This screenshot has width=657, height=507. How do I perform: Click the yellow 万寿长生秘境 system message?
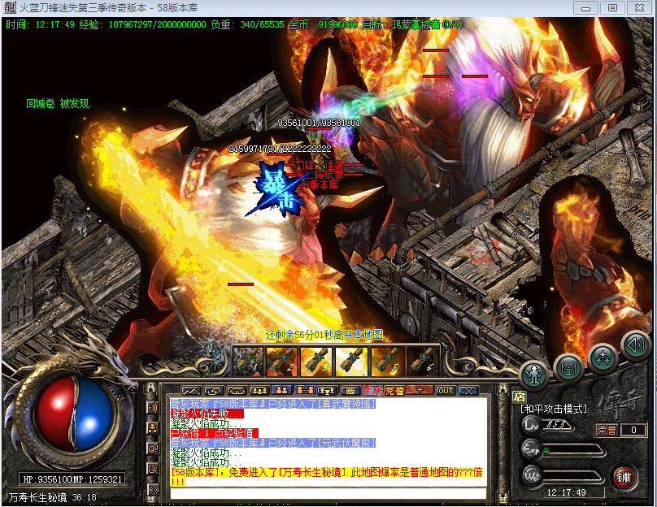(327, 477)
